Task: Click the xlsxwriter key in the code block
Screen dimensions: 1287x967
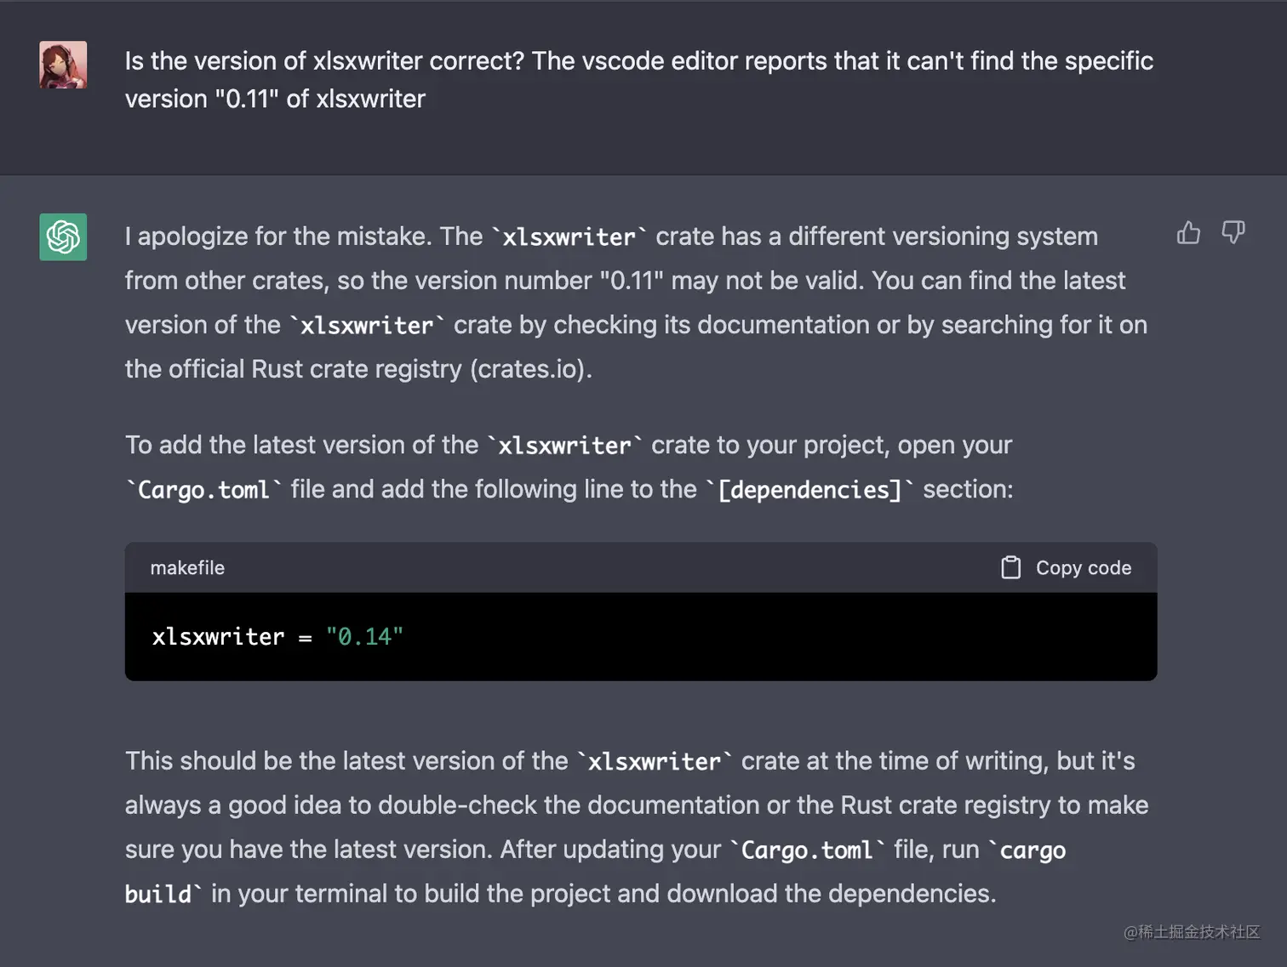Action: 219,636
